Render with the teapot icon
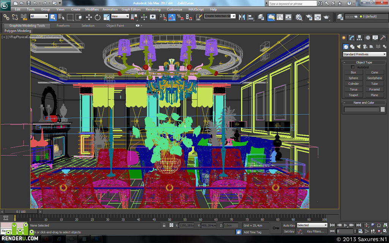 pos(326,17)
